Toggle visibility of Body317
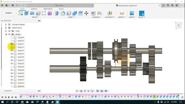The image size is (185, 104). [x=12, y=60]
